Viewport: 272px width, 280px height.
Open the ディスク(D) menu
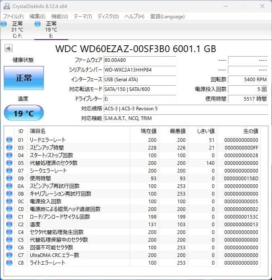click(x=108, y=17)
